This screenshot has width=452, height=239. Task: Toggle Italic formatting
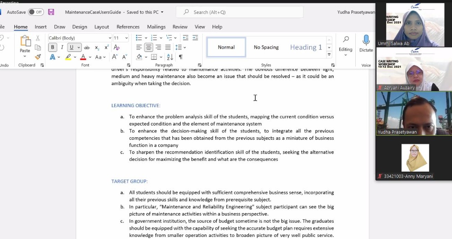pos(62,47)
